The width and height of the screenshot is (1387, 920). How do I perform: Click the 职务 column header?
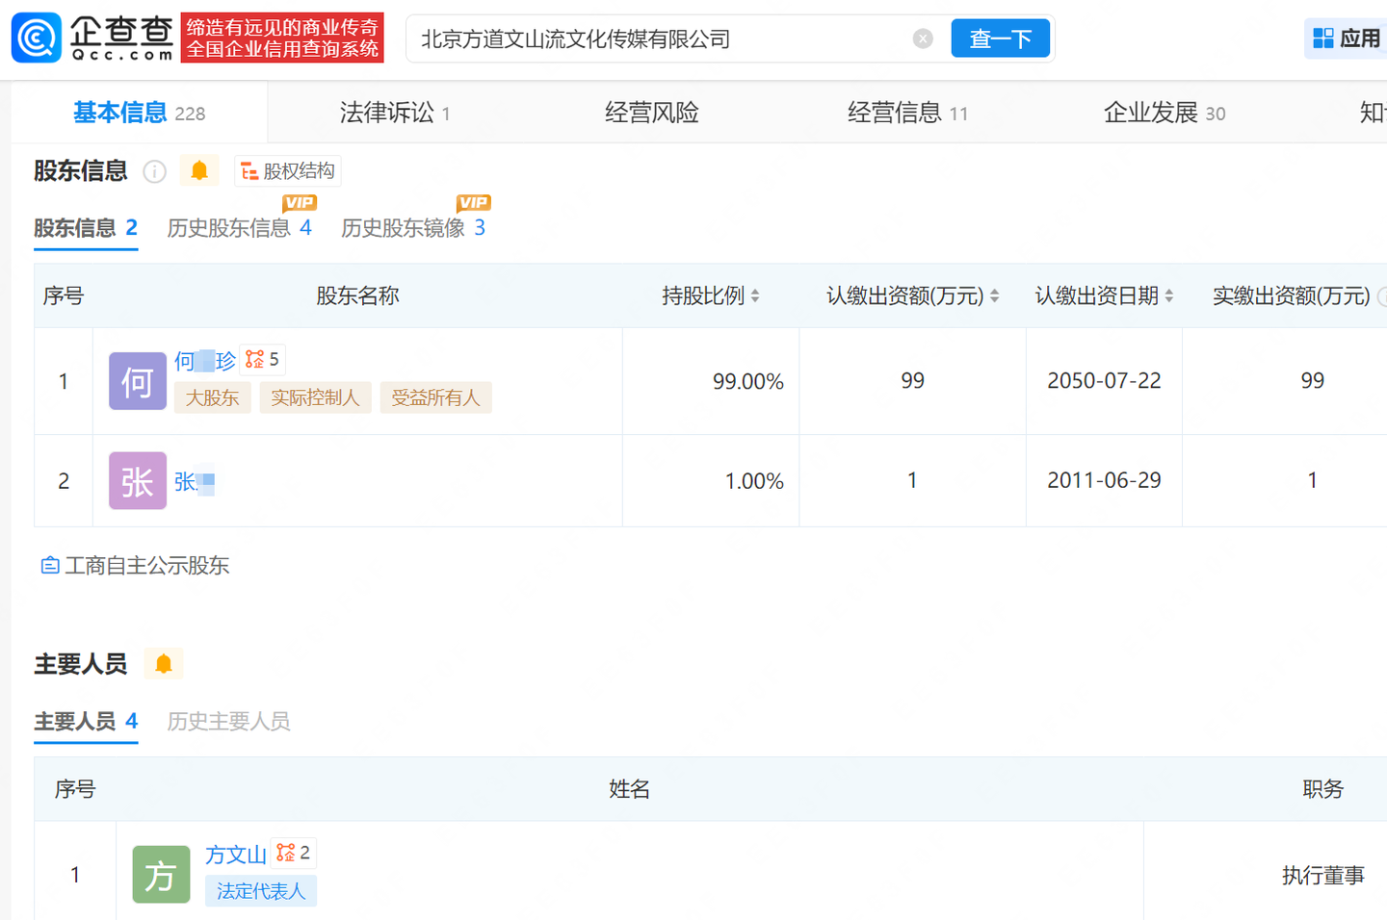point(1323,789)
